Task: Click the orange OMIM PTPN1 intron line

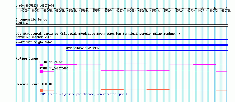Action: [135, 89]
